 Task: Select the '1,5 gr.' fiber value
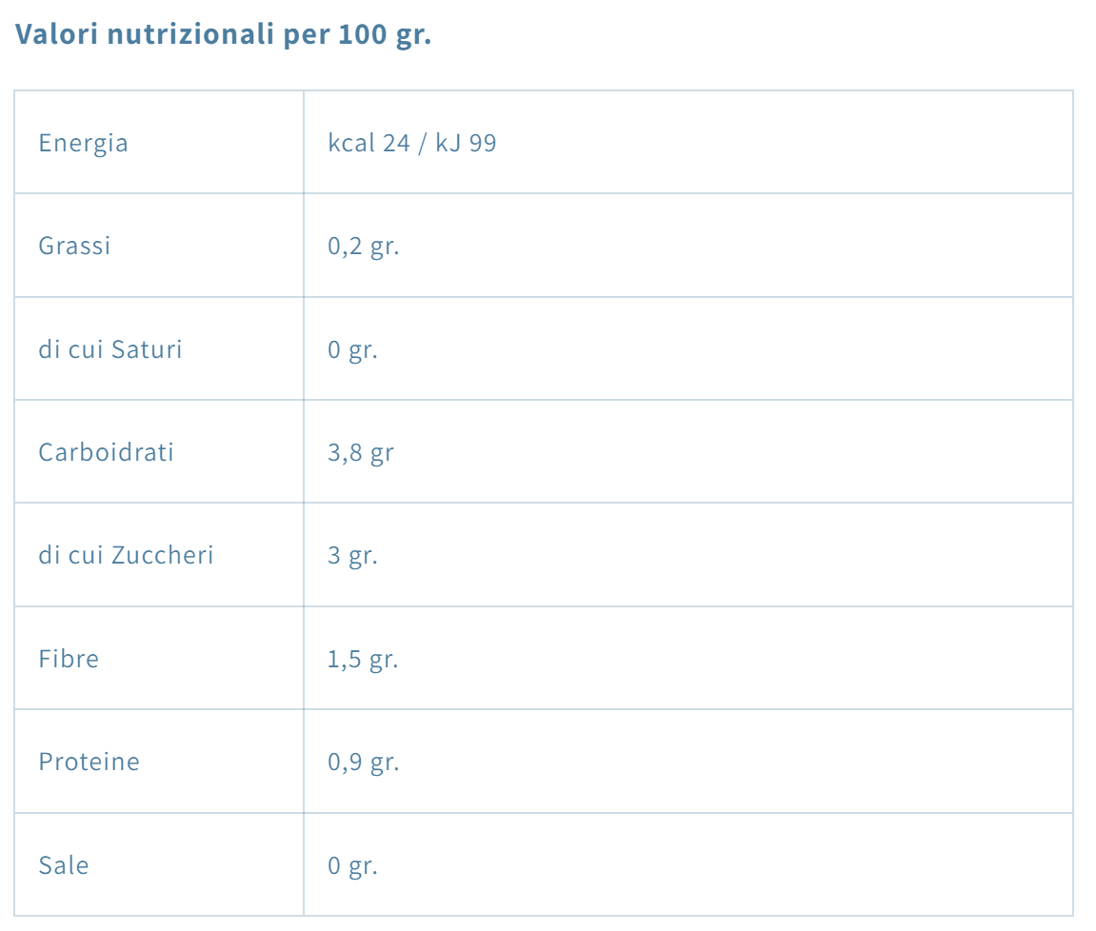point(363,659)
